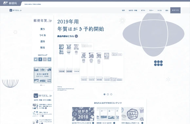
Task: Open the はがきデザインキット 2018 thumbnail
Action: pos(83,114)
